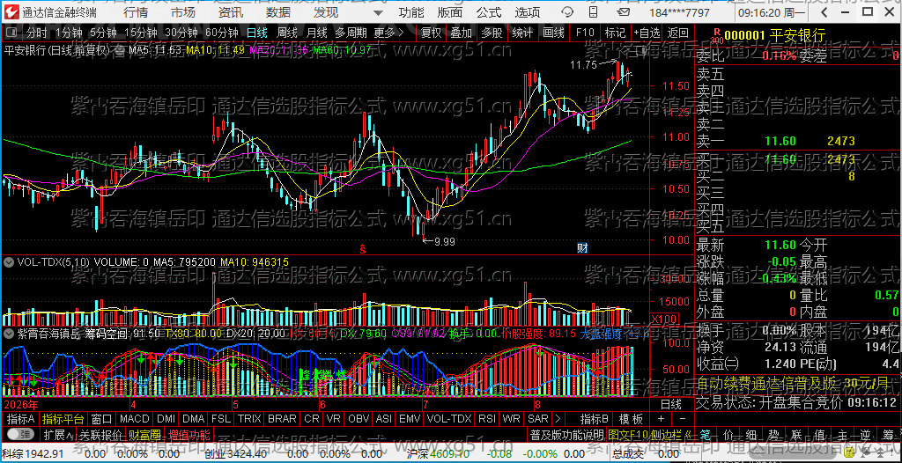Viewport: 902px width, 463px height.
Task: Expand 更多 period options
Action: 388,33
